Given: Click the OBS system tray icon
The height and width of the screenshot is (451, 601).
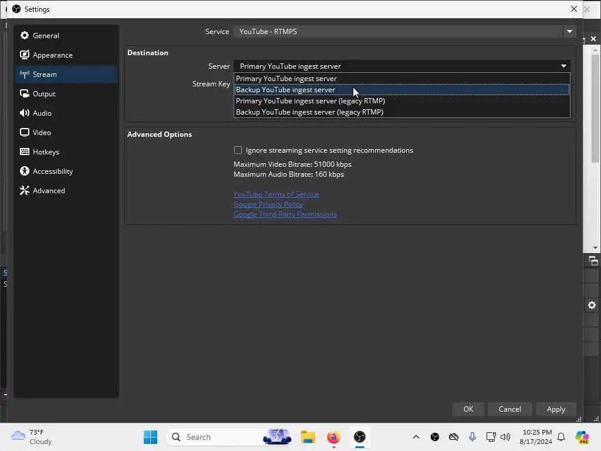Looking at the screenshot, I should 435,437.
